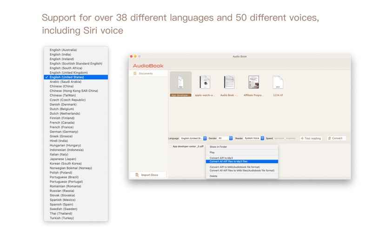
Task: Pick Spanish (Mexico) language
Action: coord(76,200)
